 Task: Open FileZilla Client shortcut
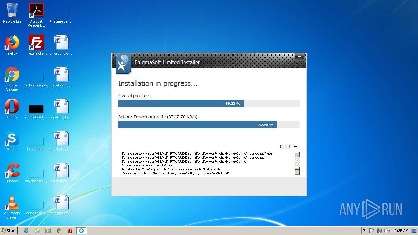click(36, 45)
